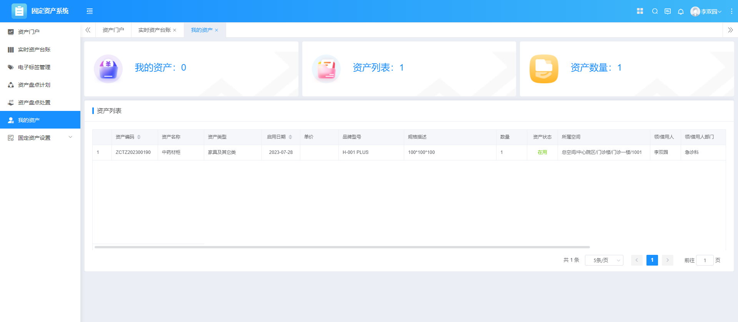Viewport: 738px width, 322px height.
Task: Open the 5条/页 page size dropdown
Action: click(604, 260)
